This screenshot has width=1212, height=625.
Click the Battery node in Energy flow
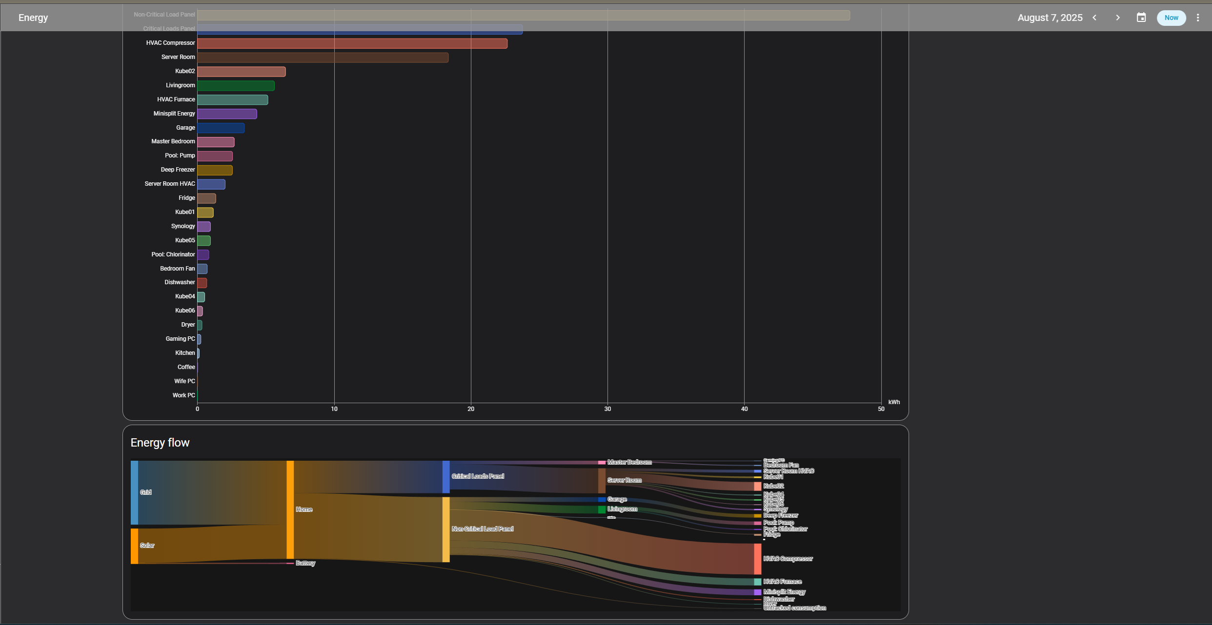(x=290, y=563)
